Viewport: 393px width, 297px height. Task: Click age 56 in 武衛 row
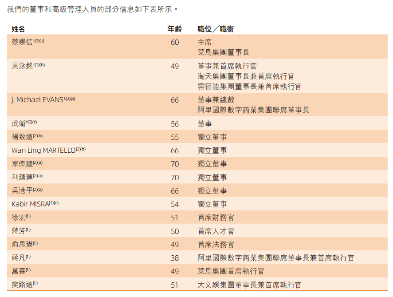[x=175, y=124]
